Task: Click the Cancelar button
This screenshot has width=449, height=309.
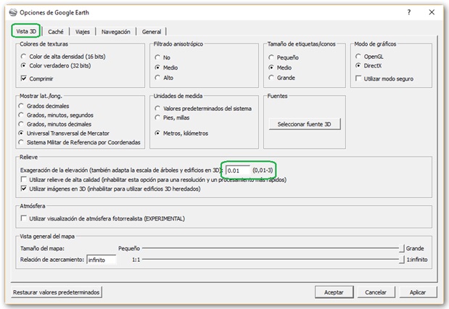Action: 376,292
